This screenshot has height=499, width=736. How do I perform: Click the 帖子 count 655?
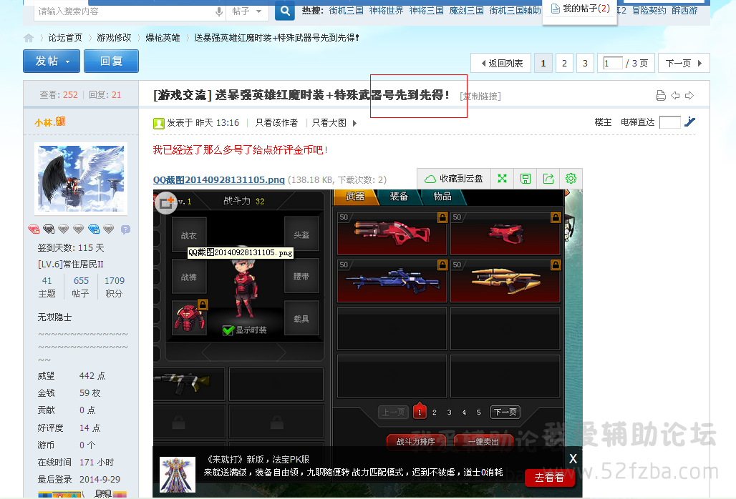(x=81, y=281)
